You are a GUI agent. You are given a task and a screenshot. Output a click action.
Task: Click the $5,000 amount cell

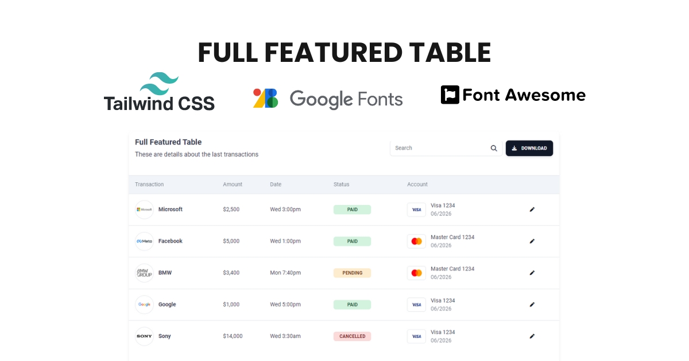[x=231, y=241]
